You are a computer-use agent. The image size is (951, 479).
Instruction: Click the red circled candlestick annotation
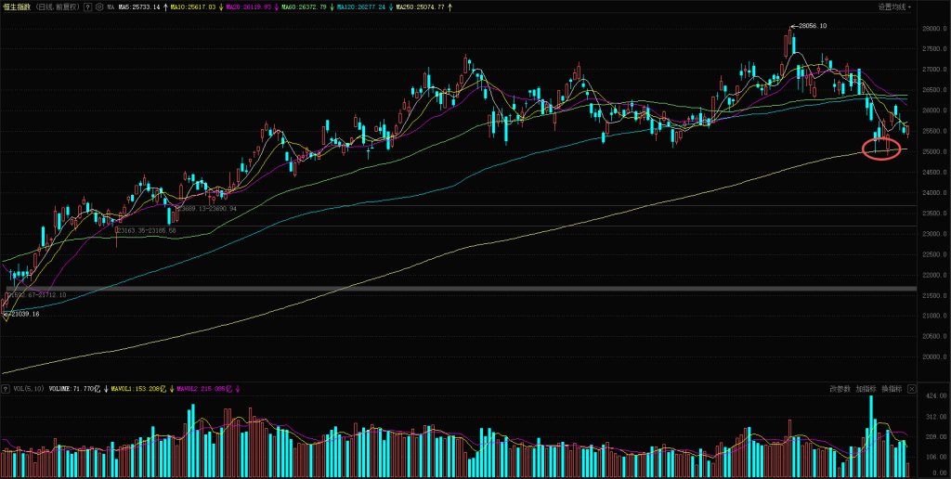point(881,148)
